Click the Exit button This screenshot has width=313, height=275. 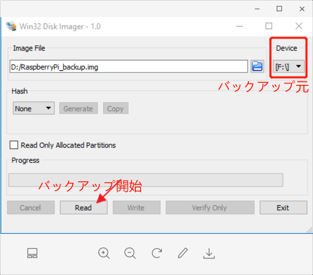coord(283,207)
